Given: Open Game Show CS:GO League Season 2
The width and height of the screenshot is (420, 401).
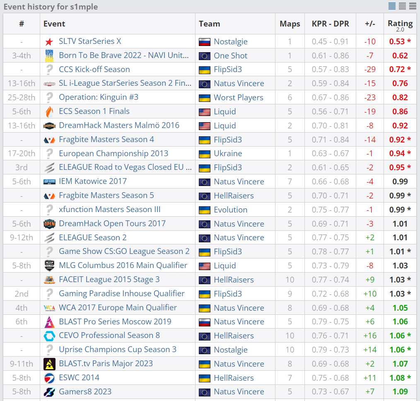Looking at the screenshot, I should (124, 251).
